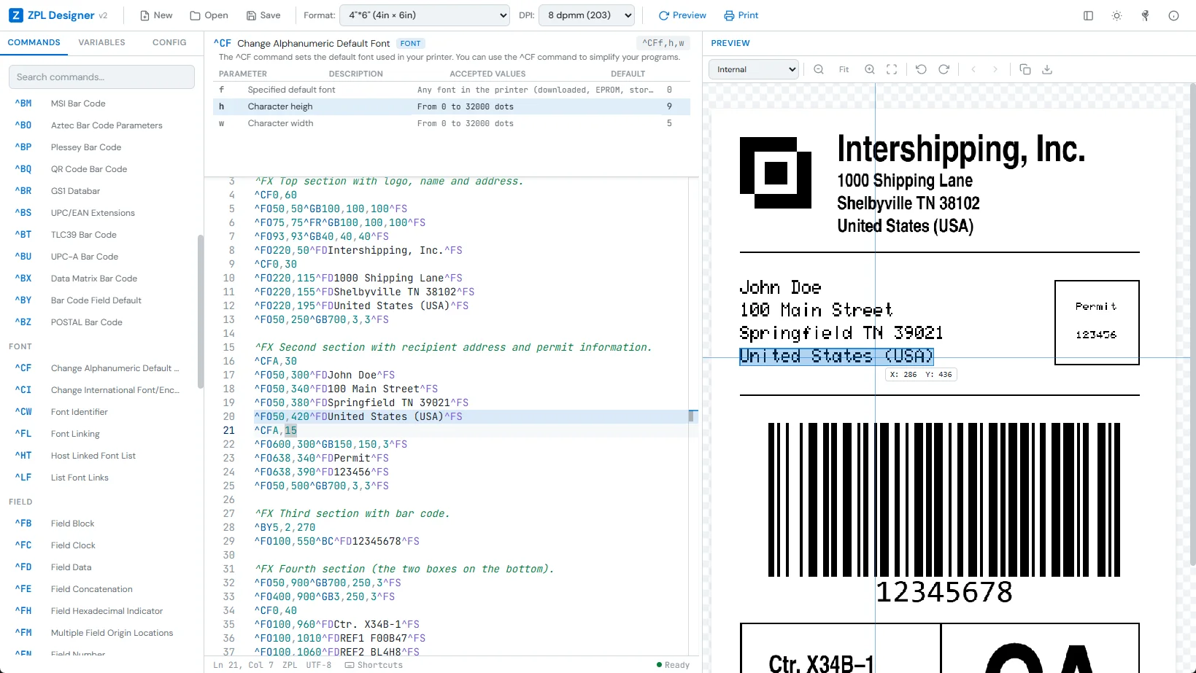Open the CONFIG tab
The width and height of the screenshot is (1196, 673).
(169, 42)
